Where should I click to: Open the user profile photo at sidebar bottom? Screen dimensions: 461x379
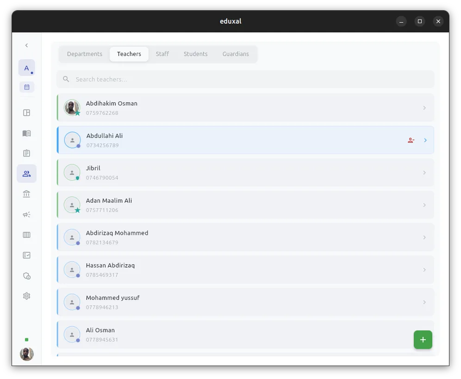coord(26,354)
